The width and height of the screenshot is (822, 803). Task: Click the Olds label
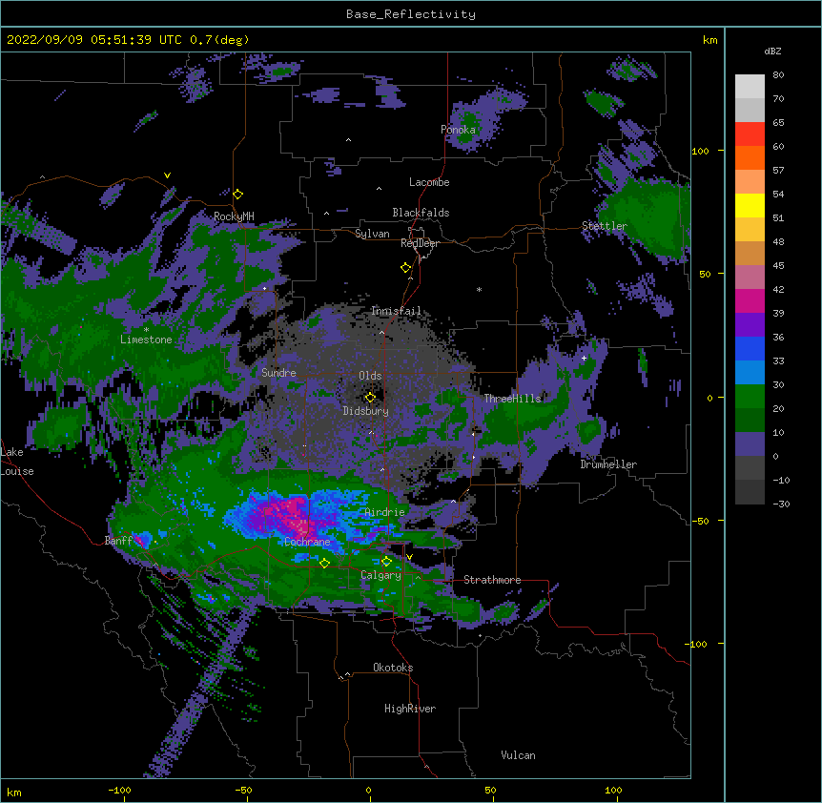tap(370, 376)
